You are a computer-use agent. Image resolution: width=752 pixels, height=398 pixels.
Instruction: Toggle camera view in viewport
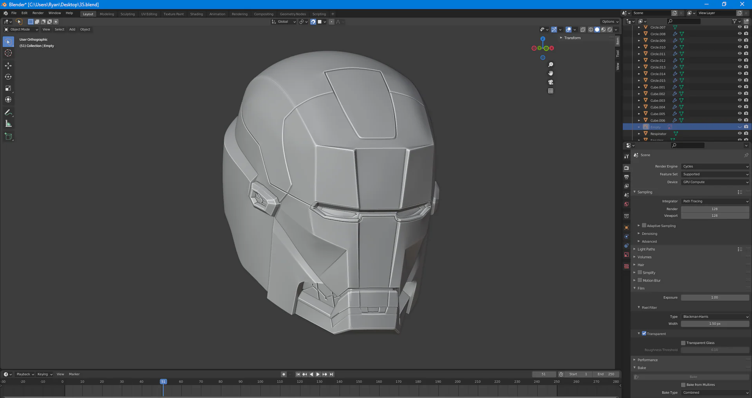pos(551,82)
